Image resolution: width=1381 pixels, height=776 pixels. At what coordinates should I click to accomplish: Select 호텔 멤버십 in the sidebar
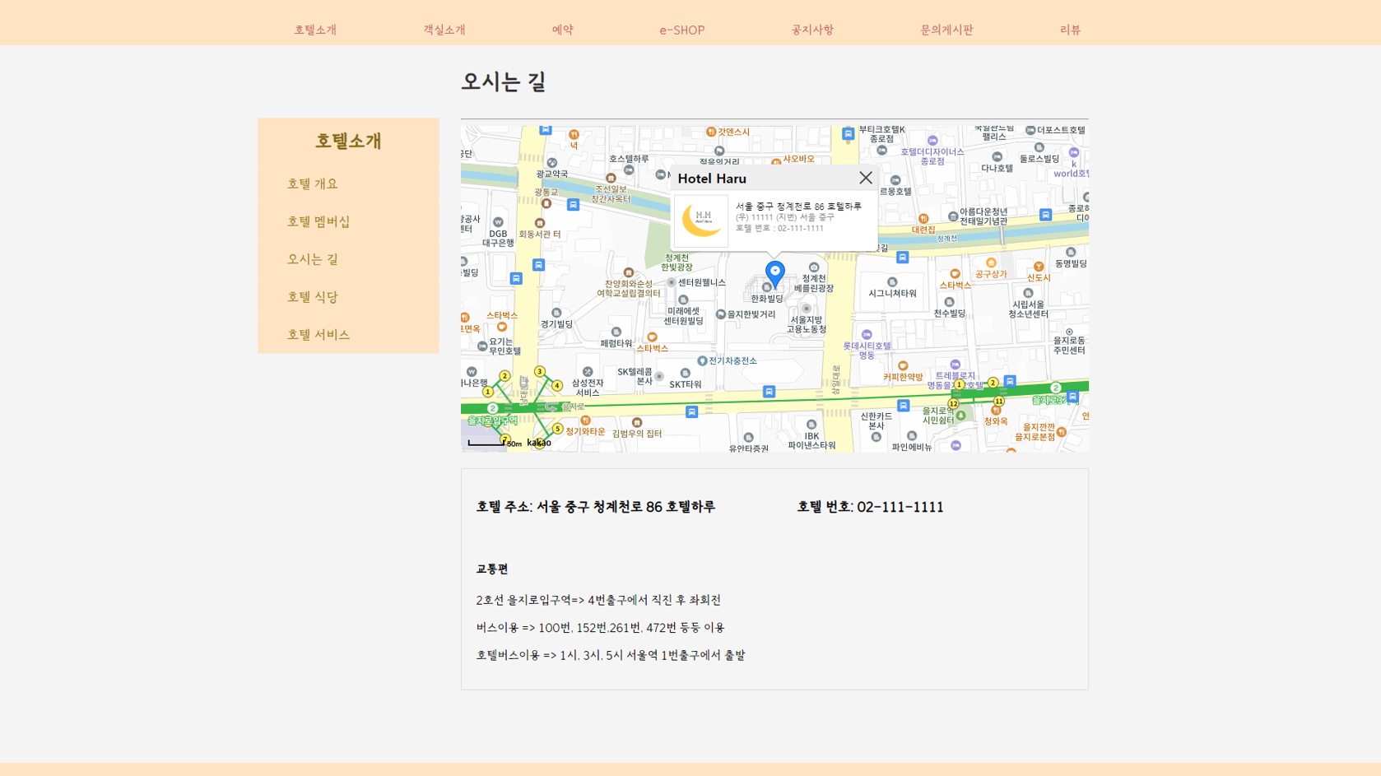pyautogui.click(x=319, y=221)
